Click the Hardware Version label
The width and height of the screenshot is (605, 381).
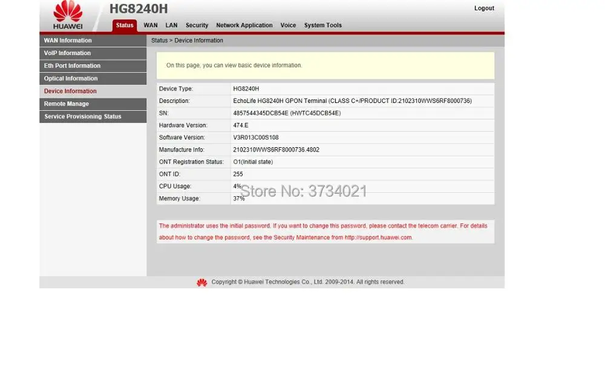[183, 125]
